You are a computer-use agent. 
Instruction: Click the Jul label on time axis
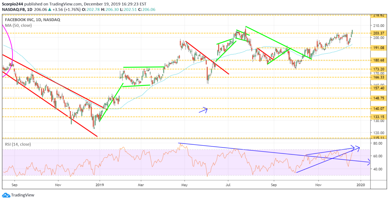pos(228,185)
